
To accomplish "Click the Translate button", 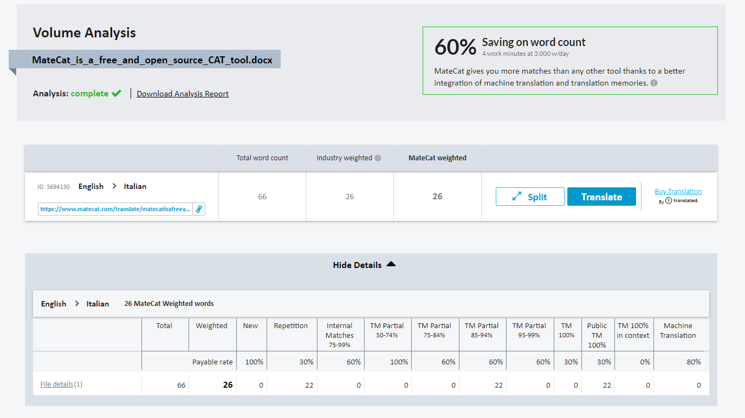I will click(601, 197).
